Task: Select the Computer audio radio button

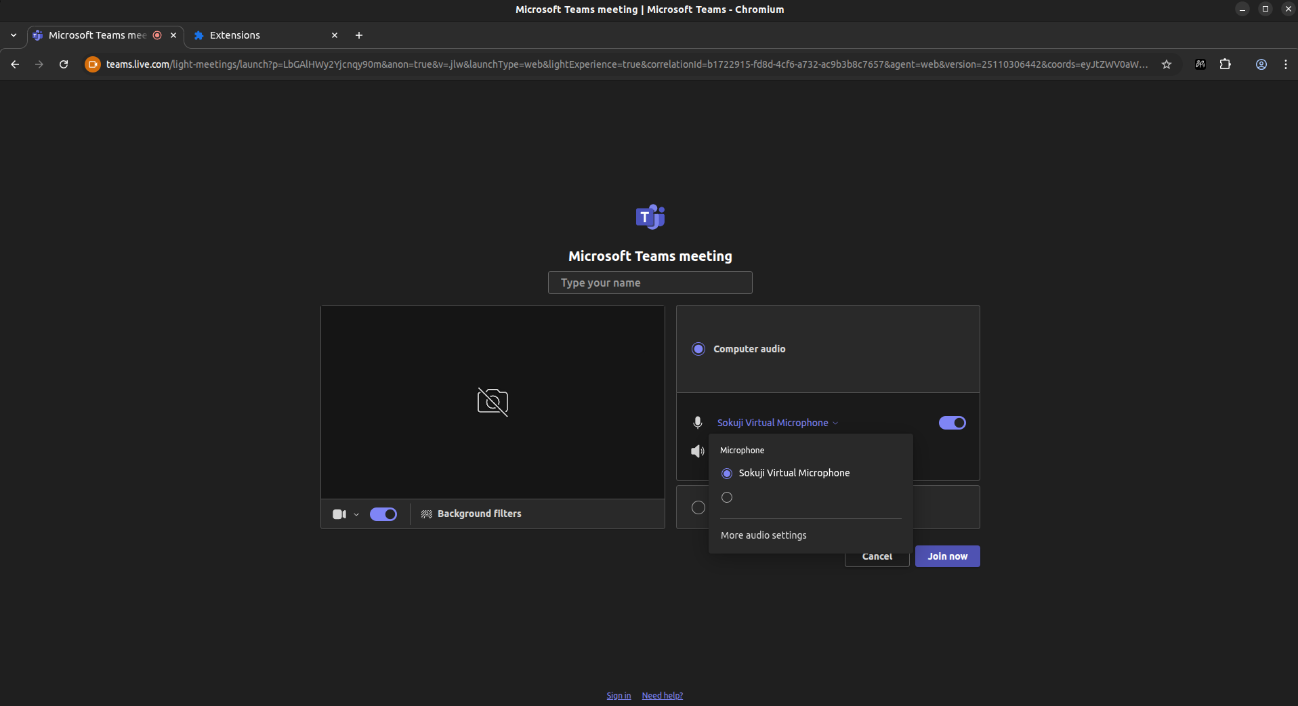Action: point(698,349)
